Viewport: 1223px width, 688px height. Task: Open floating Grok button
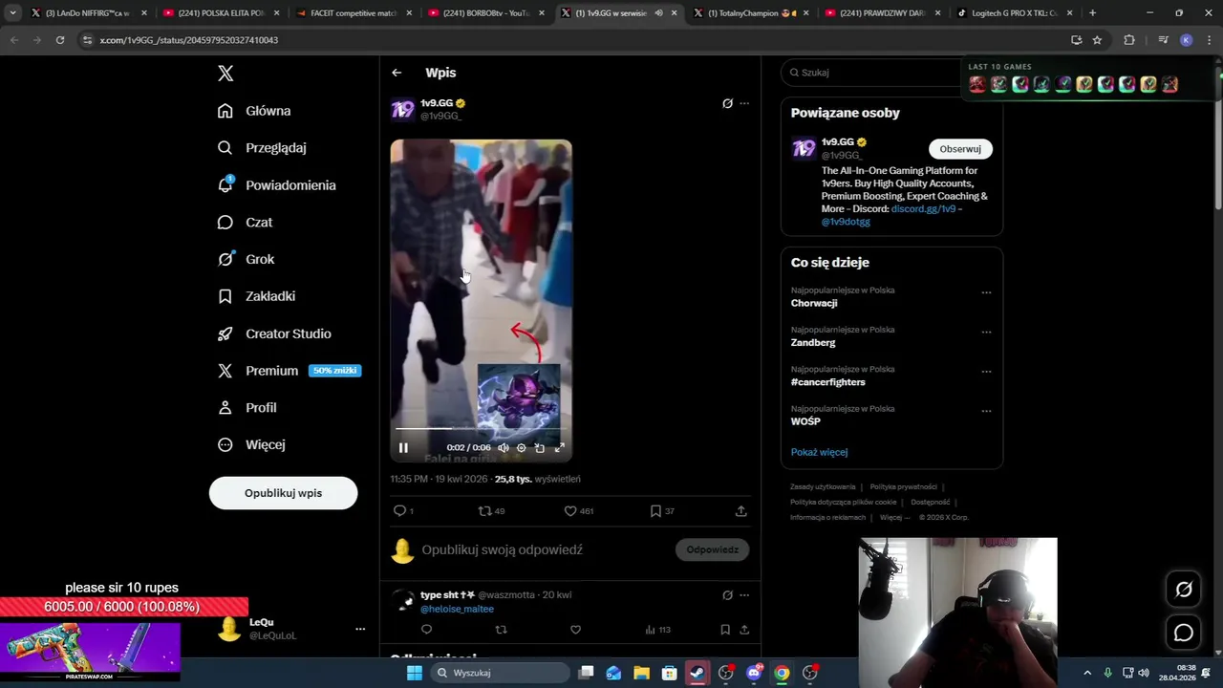pos(1183,590)
